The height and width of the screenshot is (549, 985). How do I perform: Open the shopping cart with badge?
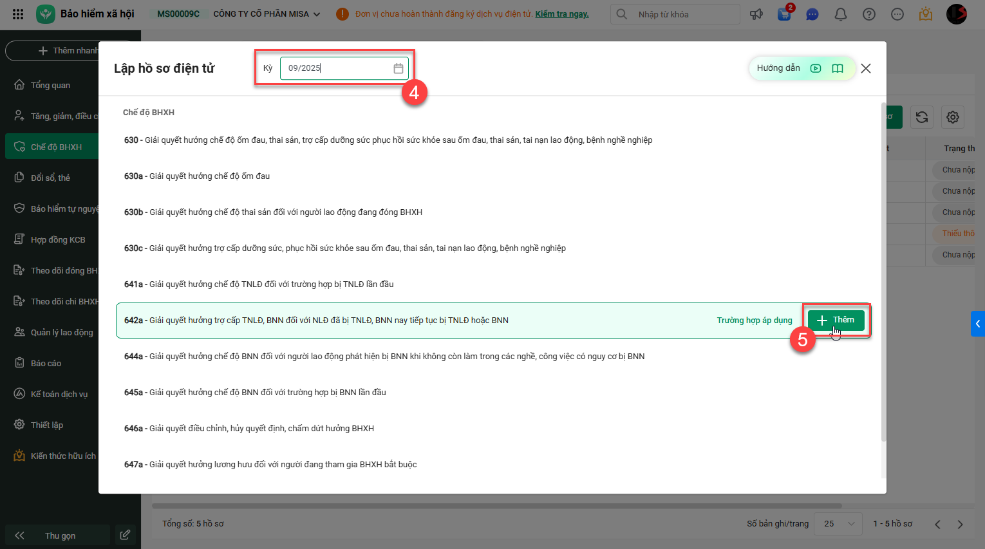tap(784, 14)
